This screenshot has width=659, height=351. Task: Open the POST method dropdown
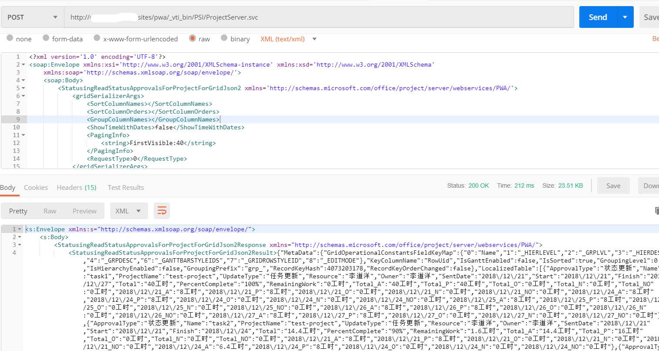pyautogui.click(x=32, y=17)
